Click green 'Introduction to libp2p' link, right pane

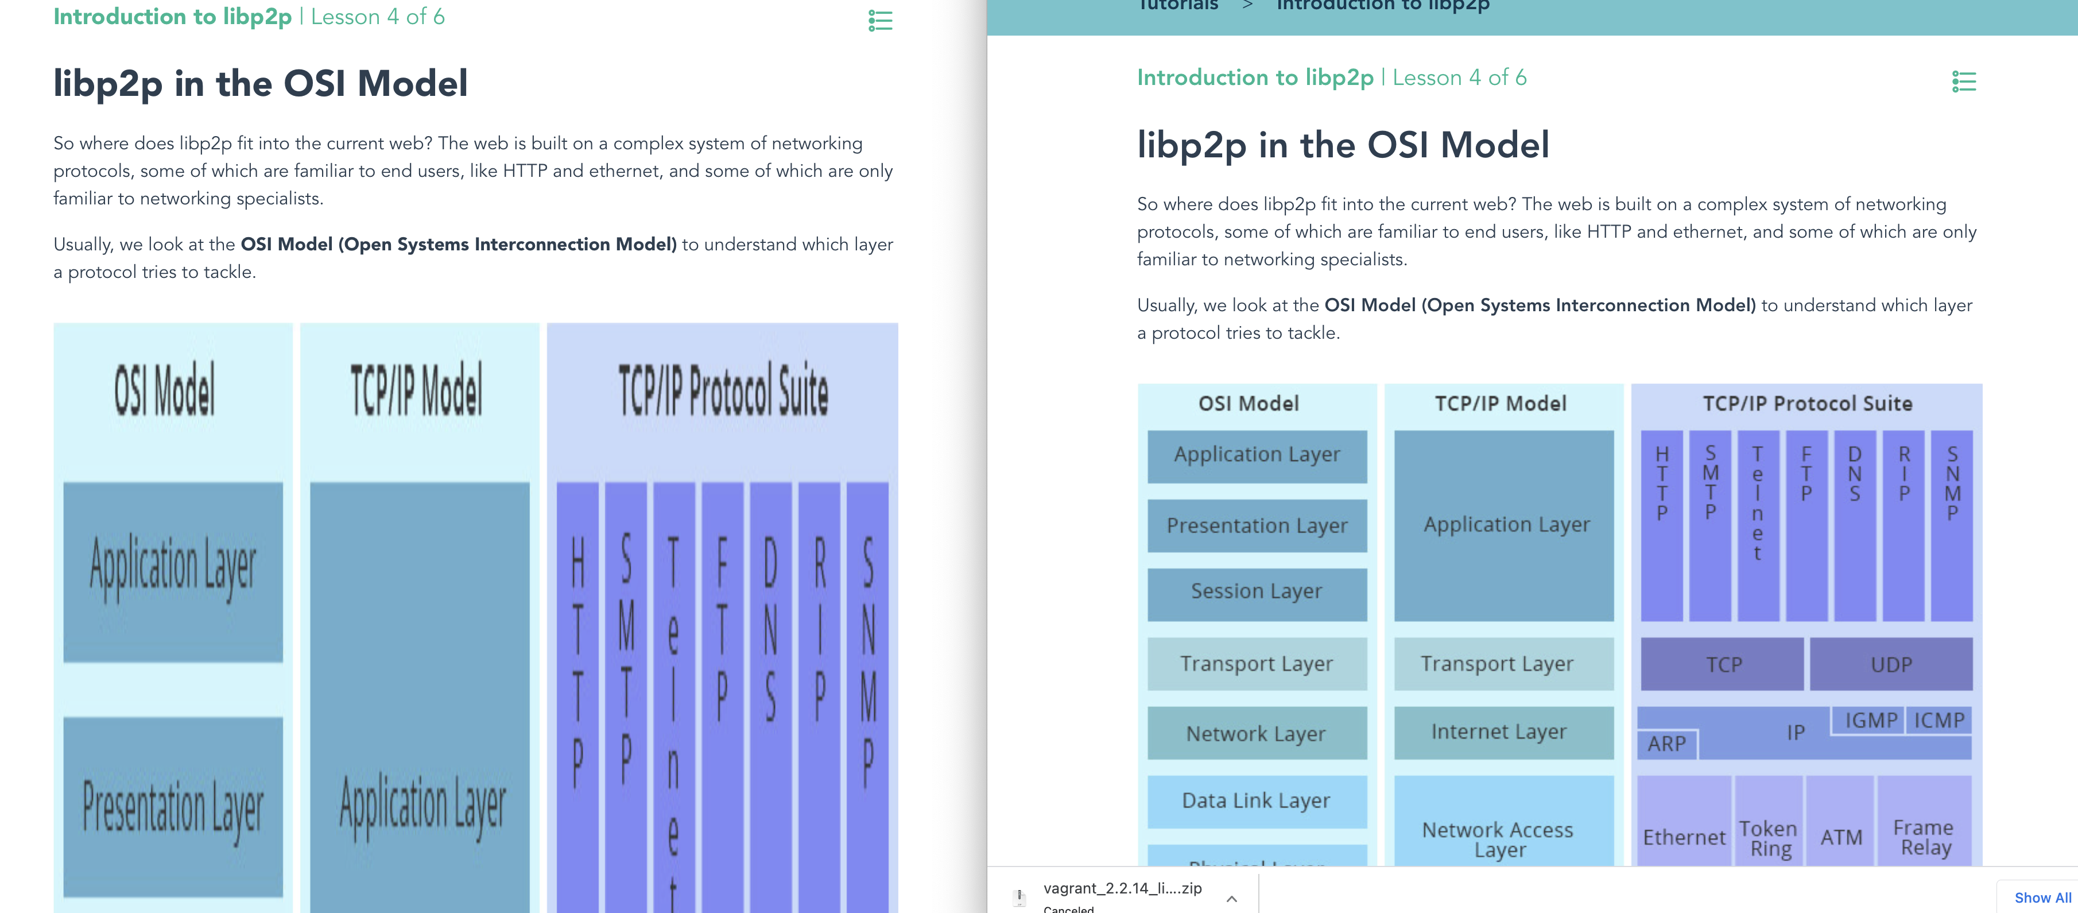(1254, 78)
